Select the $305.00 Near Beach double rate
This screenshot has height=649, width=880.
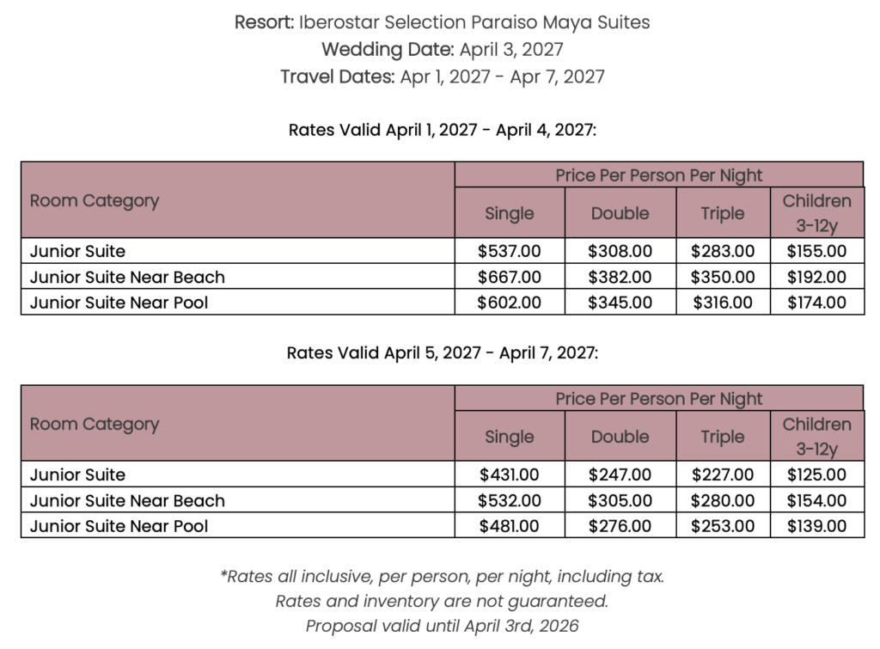click(x=620, y=500)
